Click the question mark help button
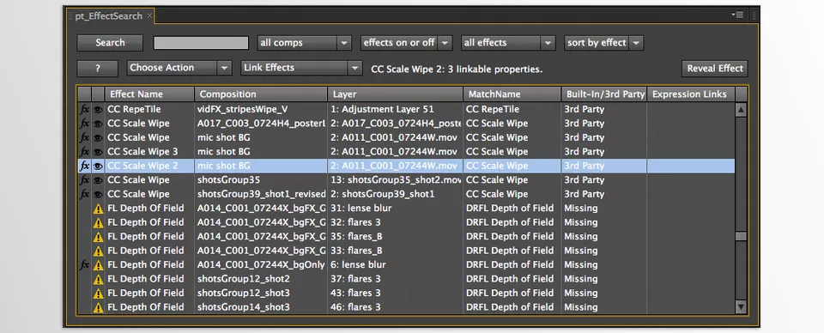 (x=98, y=69)
